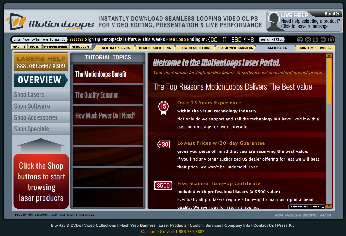Click the Over 15 Years Experience heading

209,103
